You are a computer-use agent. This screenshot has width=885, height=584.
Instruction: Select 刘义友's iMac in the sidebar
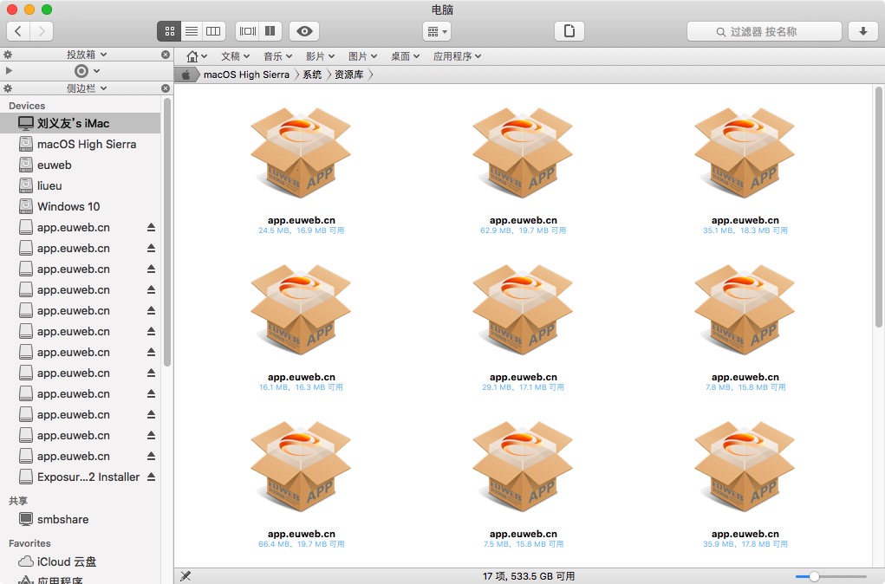81,123
